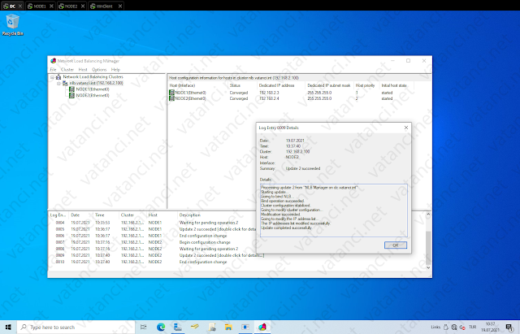Open the Help menu
Image resolution: width=520 pixels, height=334 pixels.
pyautogui.click(x=115, y=70)
